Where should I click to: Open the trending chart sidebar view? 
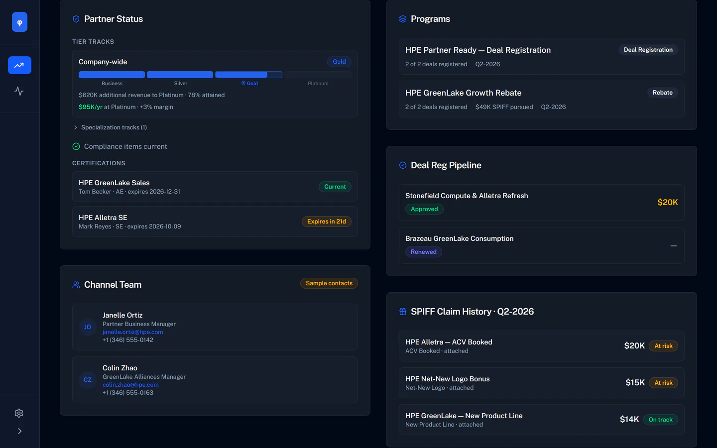coord(19,65)
